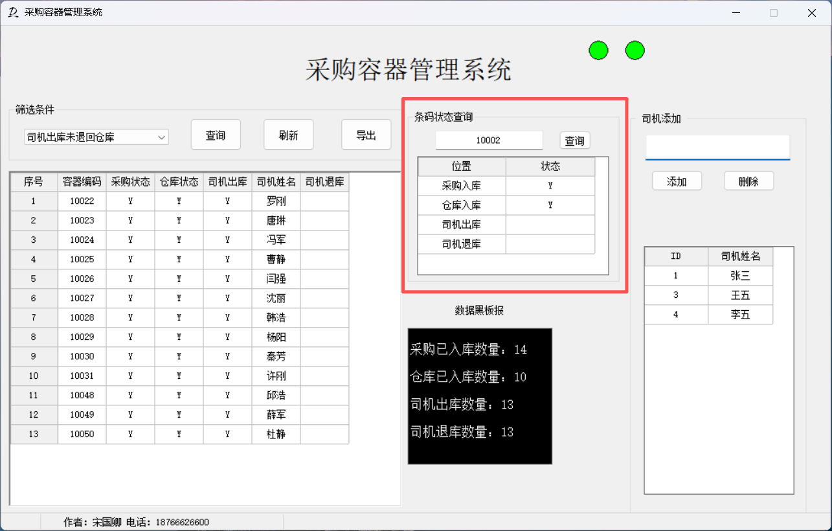Image resolution: width=832 pixels, height=531 pixels.
Task: Click driver name 许刚
Action: point(276,376)
